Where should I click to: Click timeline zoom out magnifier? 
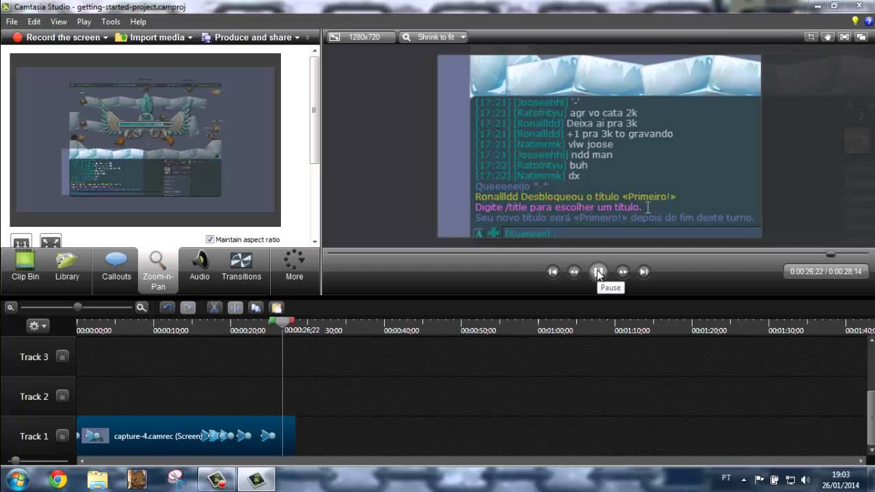10,307
